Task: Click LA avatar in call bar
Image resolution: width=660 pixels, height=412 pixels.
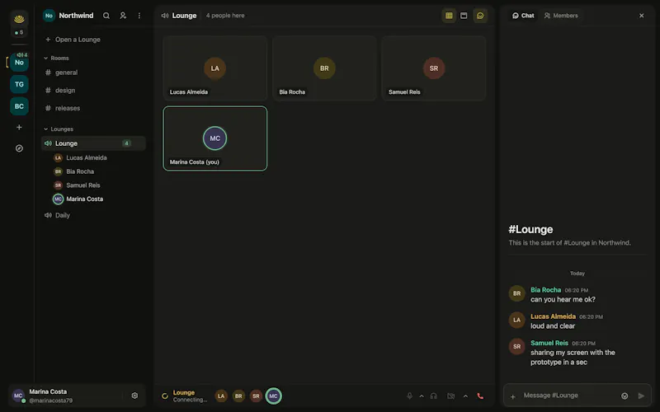Action: [x=221, y=396]
